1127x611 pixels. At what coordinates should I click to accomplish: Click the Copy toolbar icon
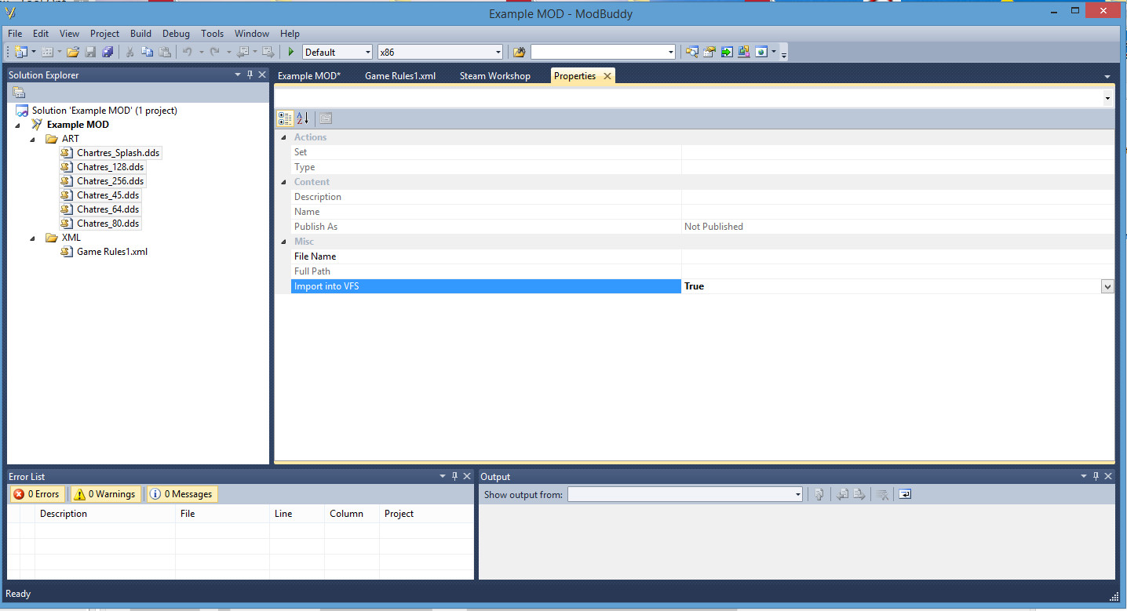pos(148,52)
